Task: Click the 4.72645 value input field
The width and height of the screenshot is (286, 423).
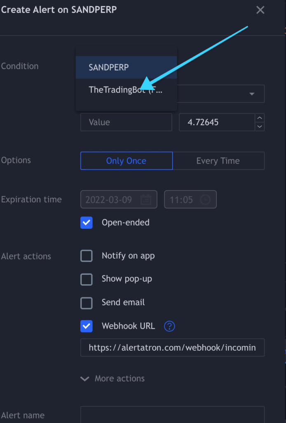Action: 217,122
